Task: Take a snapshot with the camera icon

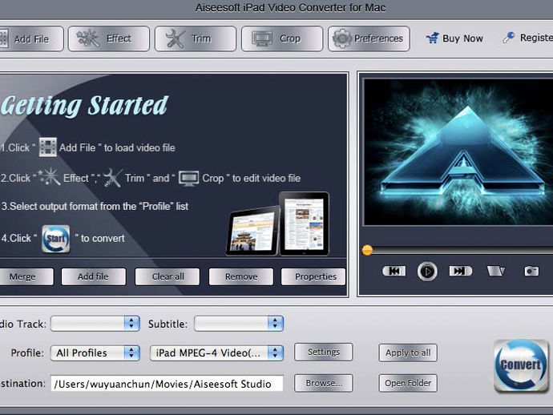Action: [x=531, y=271]
